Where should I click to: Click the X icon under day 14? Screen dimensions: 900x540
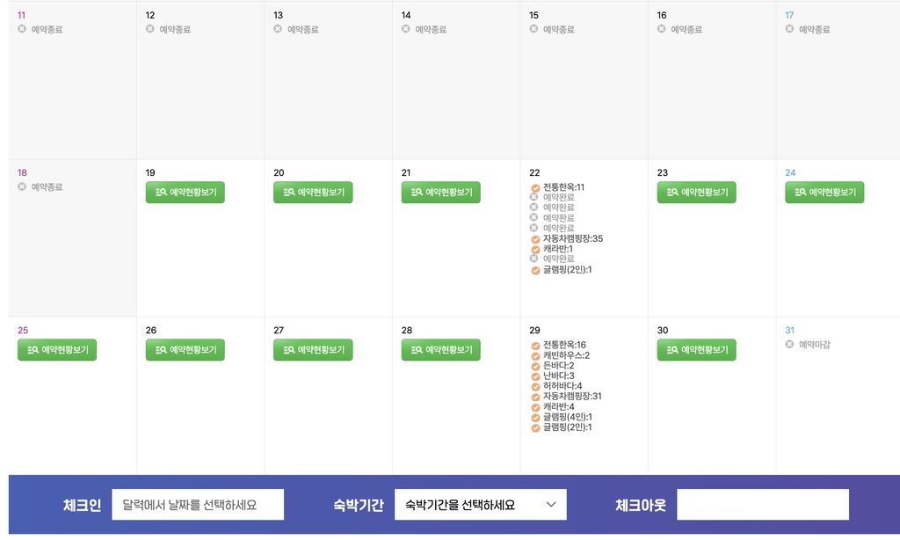pos(406,29)
